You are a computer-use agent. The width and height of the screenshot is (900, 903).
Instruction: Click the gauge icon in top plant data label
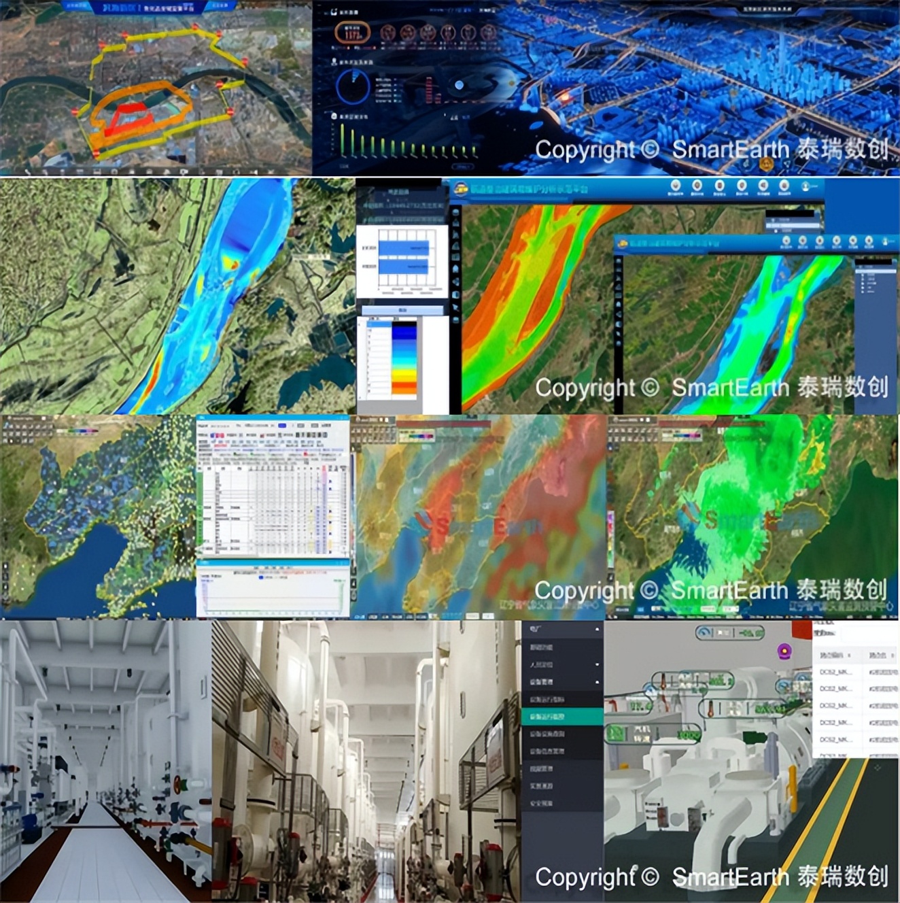click(704, 632)
